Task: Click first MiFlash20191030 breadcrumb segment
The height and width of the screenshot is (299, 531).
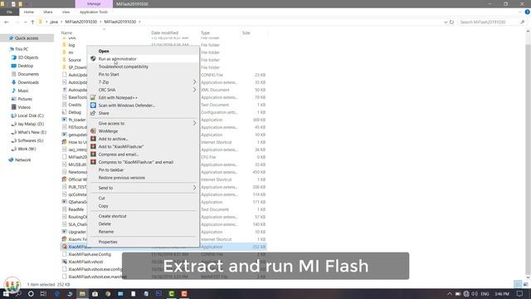Action: point(81,22)
